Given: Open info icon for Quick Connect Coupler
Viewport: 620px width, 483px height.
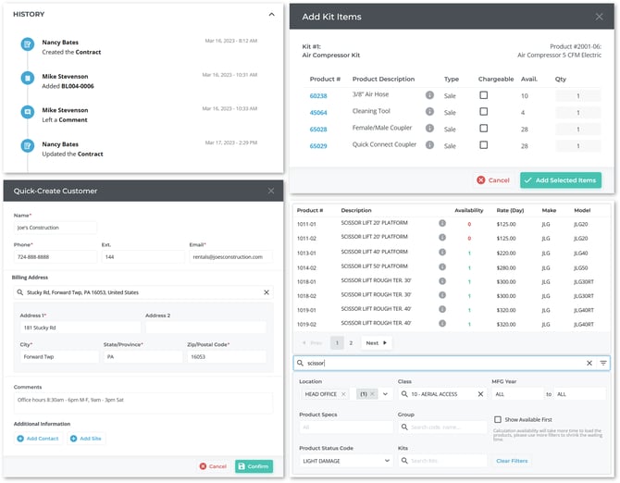Looking at the screenshot, I should coord(429,145).
